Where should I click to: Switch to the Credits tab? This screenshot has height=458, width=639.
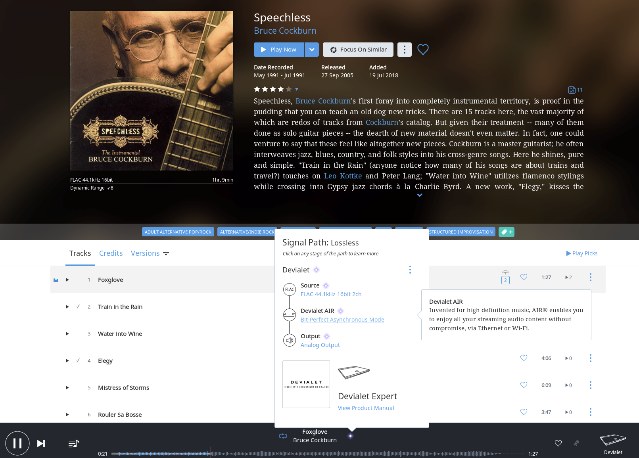click(111, 253)
